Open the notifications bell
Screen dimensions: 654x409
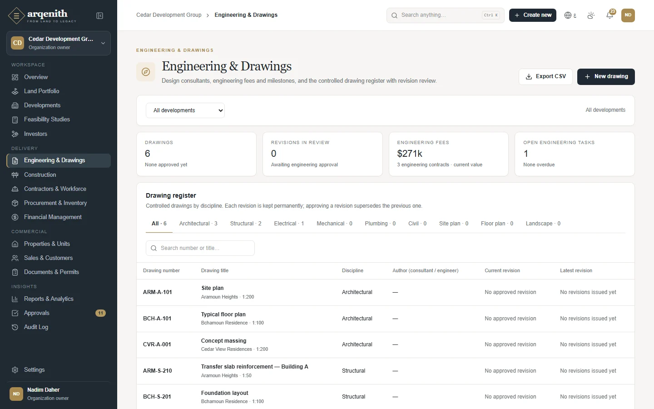click(x=610, y=15)
